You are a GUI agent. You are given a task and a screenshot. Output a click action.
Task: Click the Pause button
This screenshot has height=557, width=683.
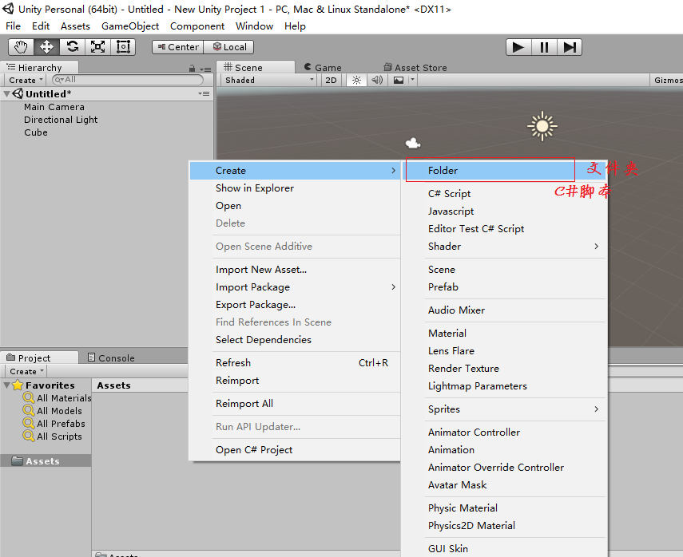click(x=544, y=47)
